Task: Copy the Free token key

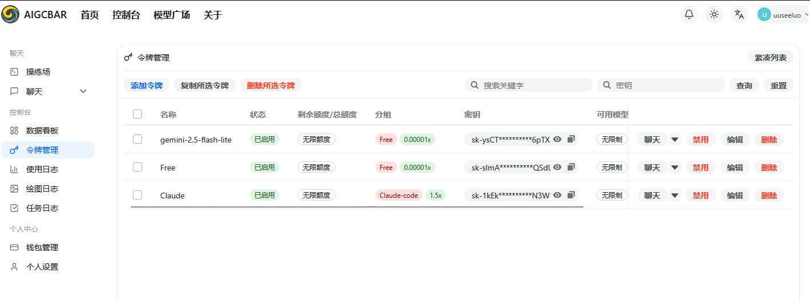Action: tap(571, 167)
